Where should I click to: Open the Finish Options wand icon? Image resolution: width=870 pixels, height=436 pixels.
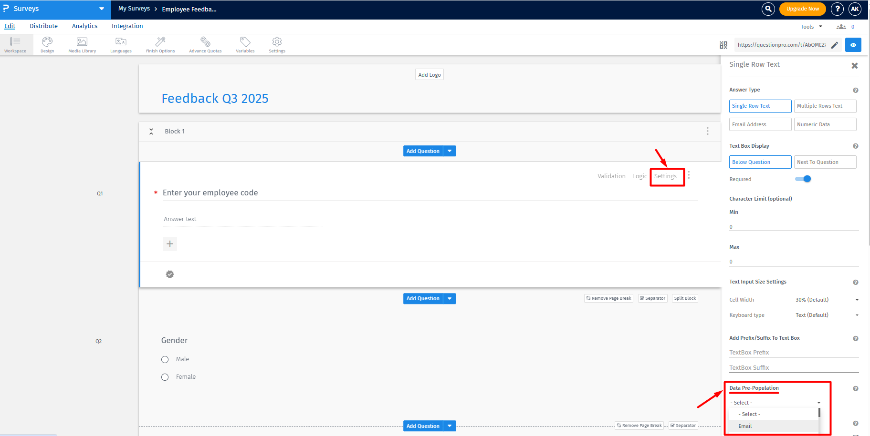coord(160,45)
